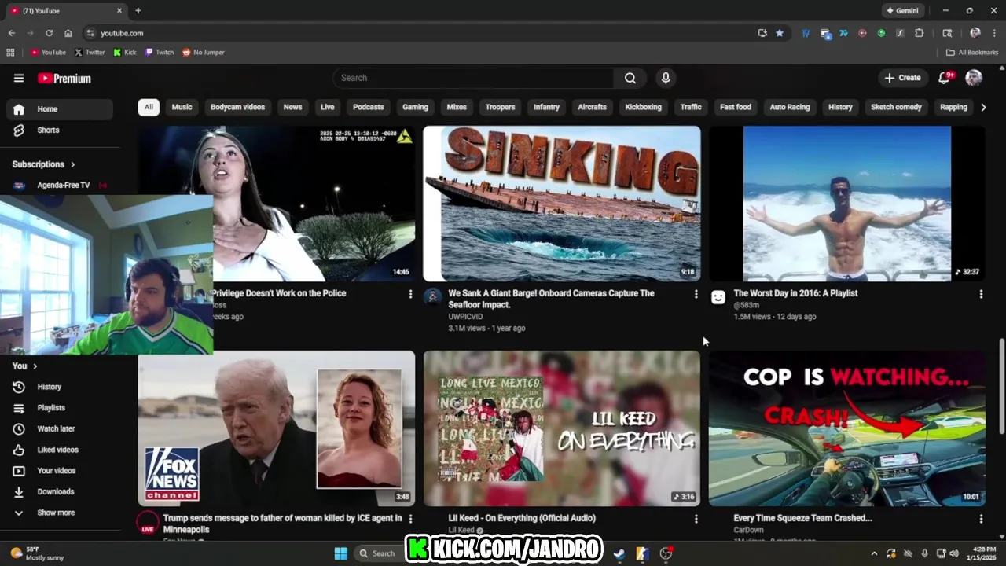Image resolution: width=1006 pixels, height=566 pixels.
Task: Open the Chrome apps grid shortcut
Action: [10, 53]
